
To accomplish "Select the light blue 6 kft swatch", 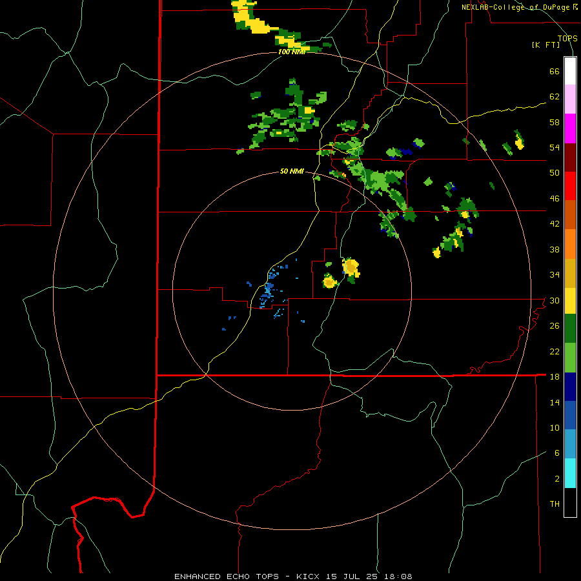I will tap(570, 444).
